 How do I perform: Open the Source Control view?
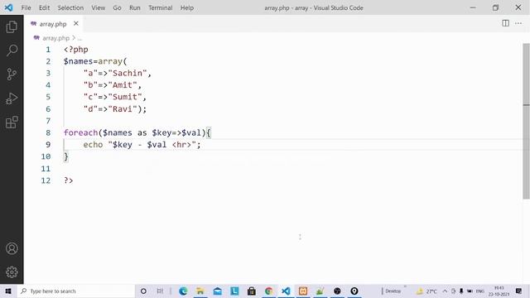pyautogui.click(x=12, y=74)
